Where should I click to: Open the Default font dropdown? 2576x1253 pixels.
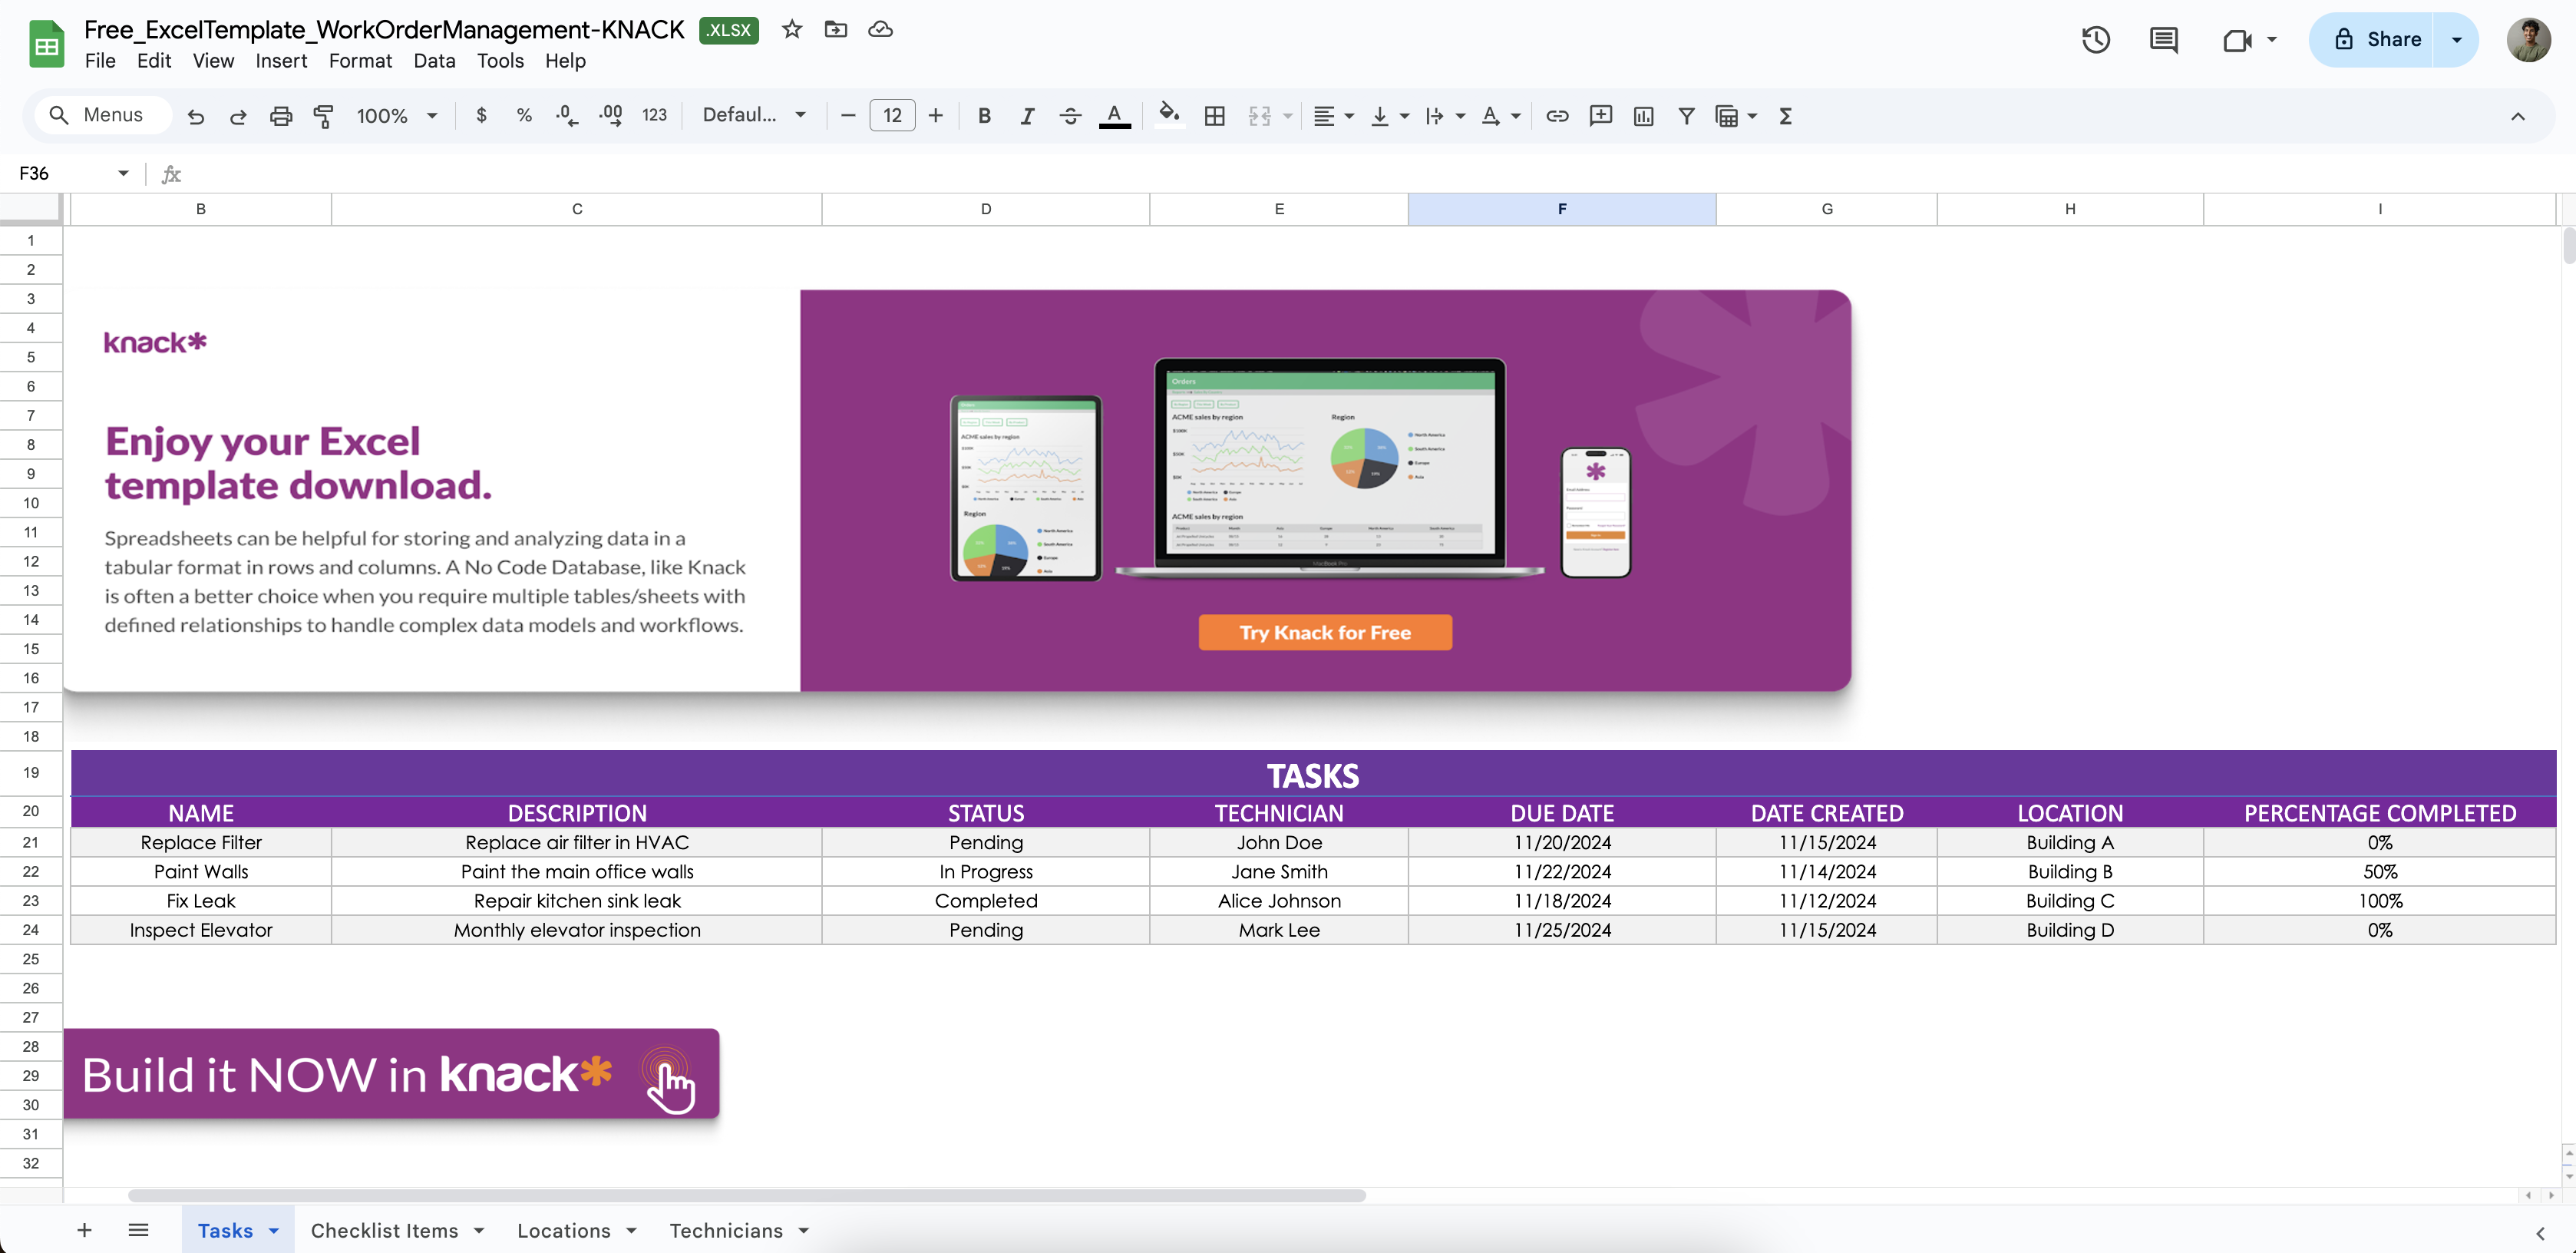point(753,116)
